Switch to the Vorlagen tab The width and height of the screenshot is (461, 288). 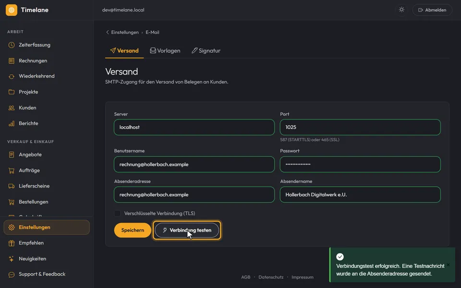(x=165, y=50)
